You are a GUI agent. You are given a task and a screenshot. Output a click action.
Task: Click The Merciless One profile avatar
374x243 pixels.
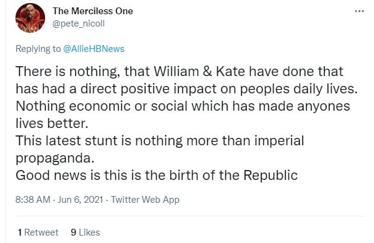pyautogui.click(x=30, y=18)
